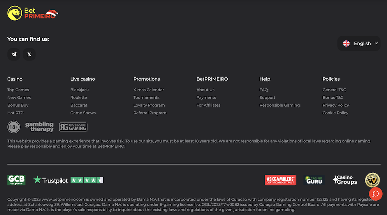Viewport: 387px width, 215px height.
Task: Open the live chat support bubble
Action: pyautogui.click(x=375, y=194)
